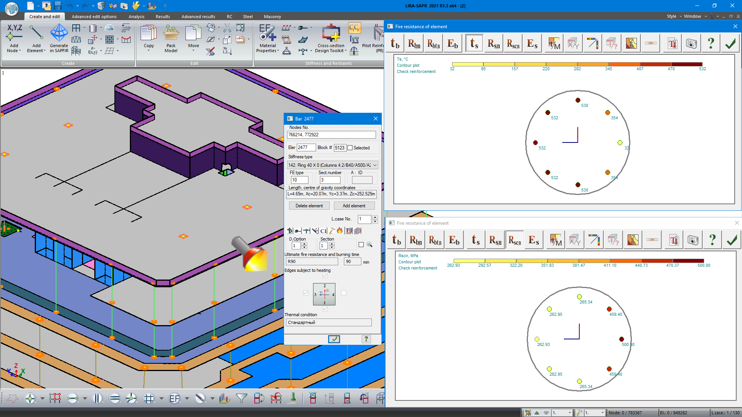742x417 pixels.
Task: Open the fire resistance tab in Bar dialog
Action: [x=340, y=231]
